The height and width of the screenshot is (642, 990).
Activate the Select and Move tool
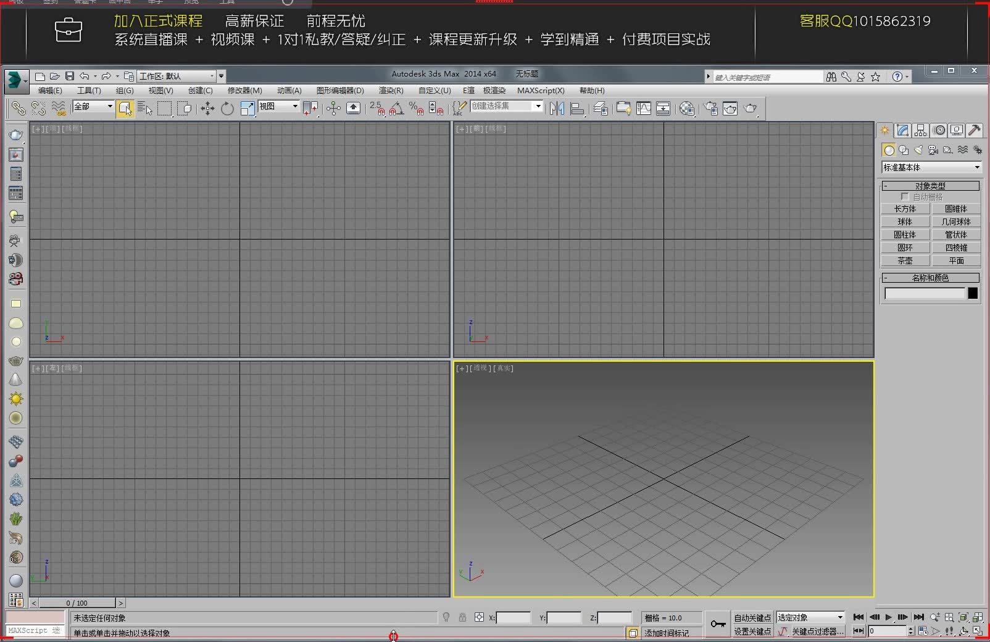tap(207, 108)
